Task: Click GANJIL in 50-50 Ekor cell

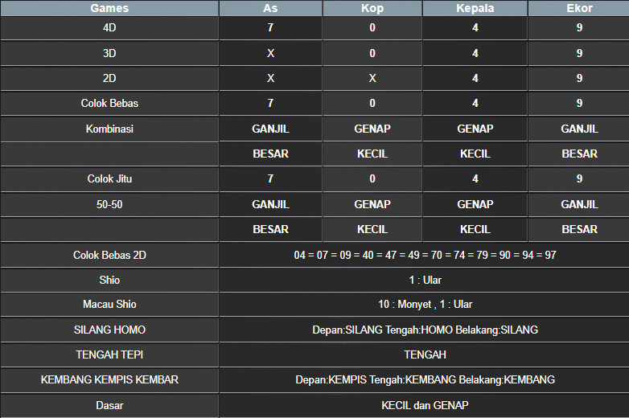Action: click(x=579, y=204)
